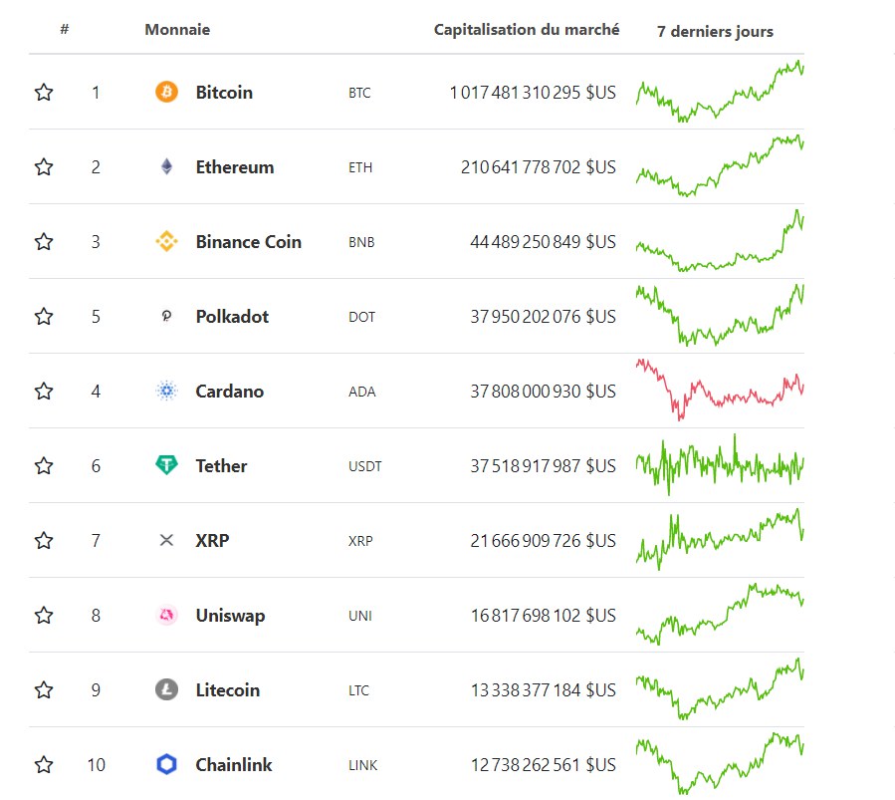The image size is (895, 800).
Task: Favorite Chainlink with its star toggle
Action: [43, 764]
